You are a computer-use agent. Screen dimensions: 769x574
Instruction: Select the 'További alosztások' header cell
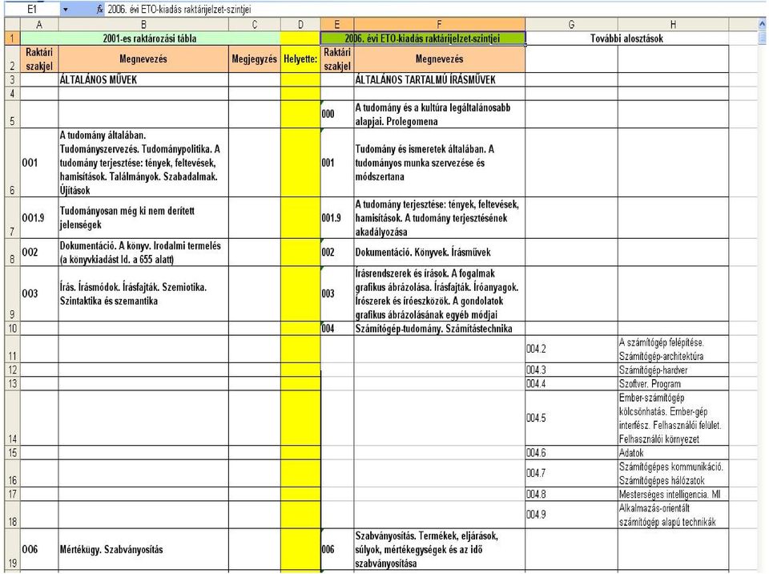(626, 38)
